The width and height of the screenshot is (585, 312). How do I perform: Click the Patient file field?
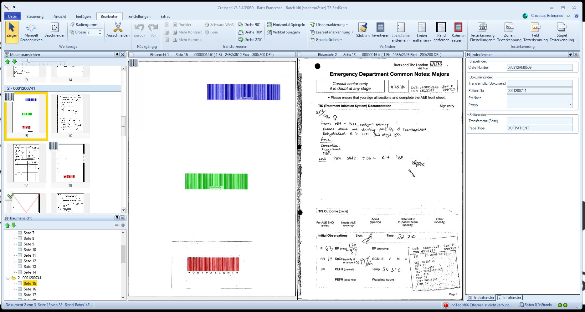[x=540, y=91]
